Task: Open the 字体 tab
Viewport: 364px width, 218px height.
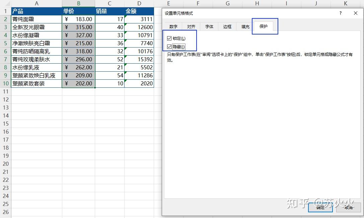Action: (x=209, y=27)
